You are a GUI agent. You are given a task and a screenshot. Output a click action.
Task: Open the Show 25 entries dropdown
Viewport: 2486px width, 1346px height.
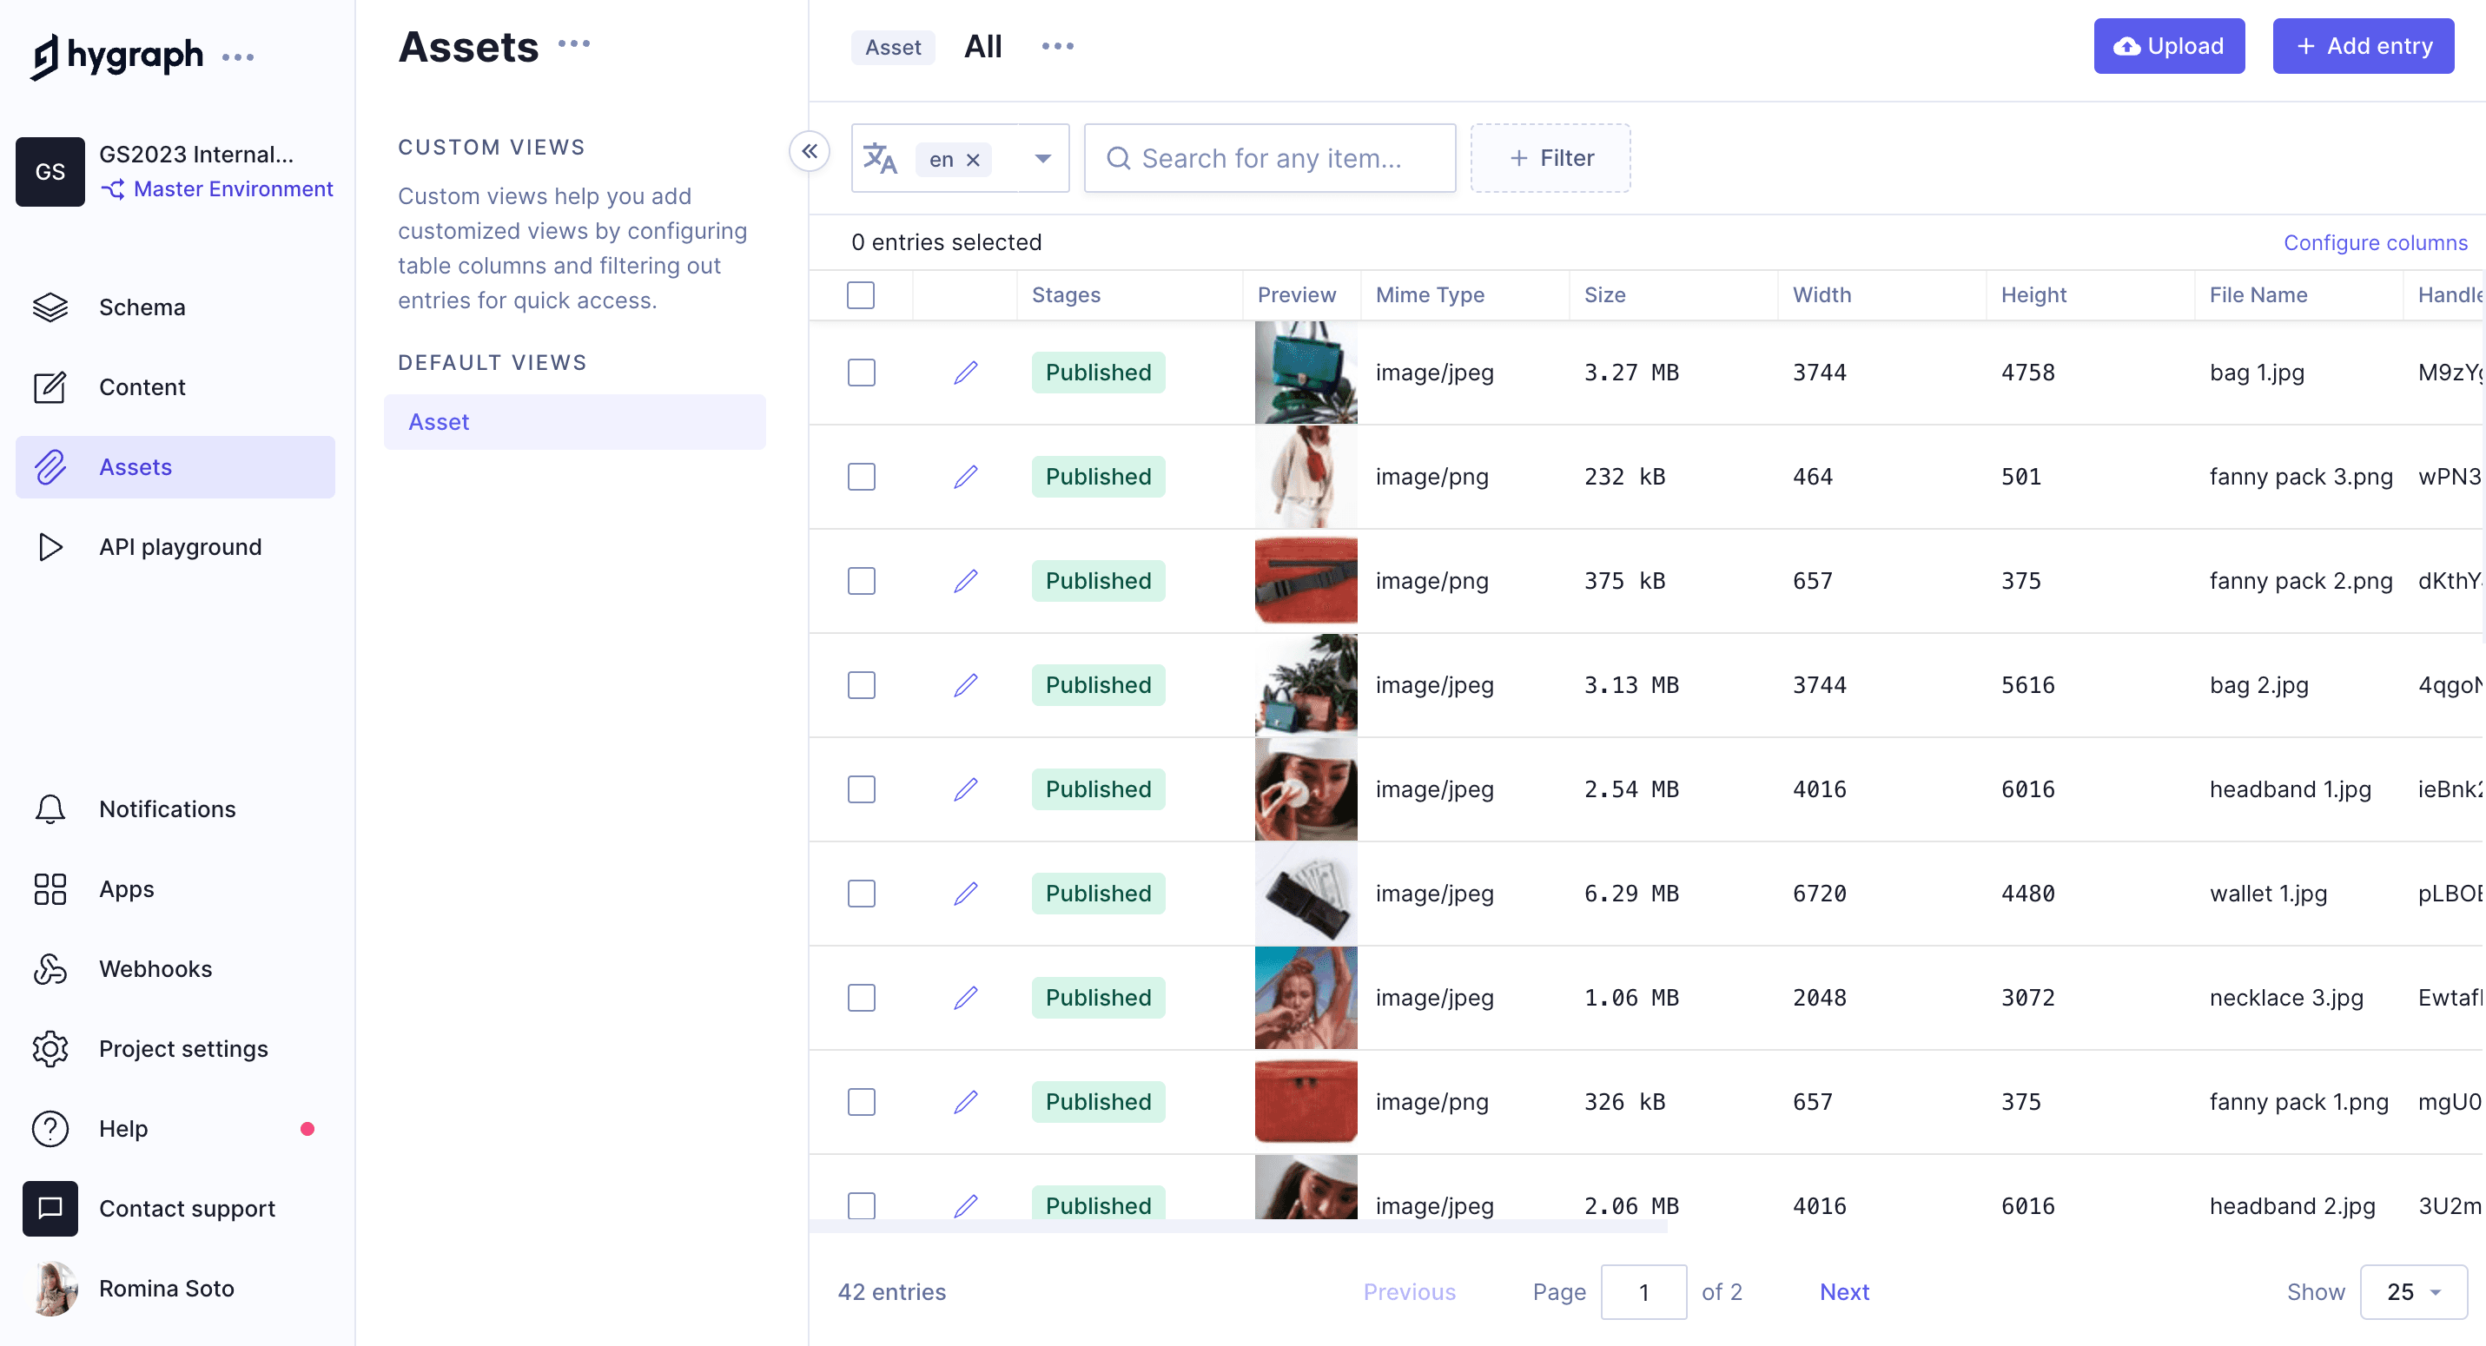tap(2413, 1292)
